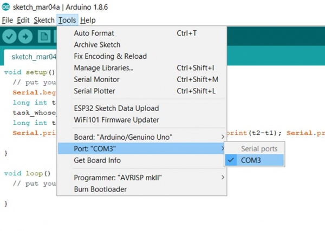Click inside the void loop() code line

[27, 174]
